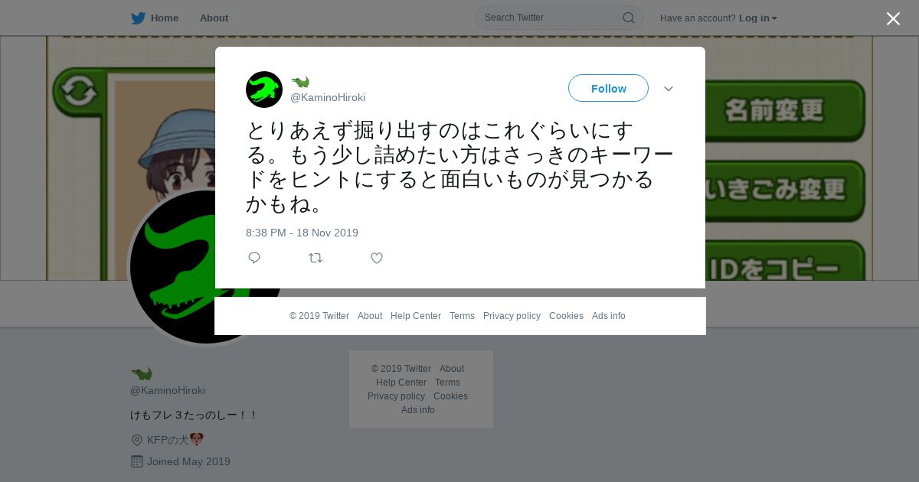Expand the tweet options chevron beside Follow

coord(669,89)
